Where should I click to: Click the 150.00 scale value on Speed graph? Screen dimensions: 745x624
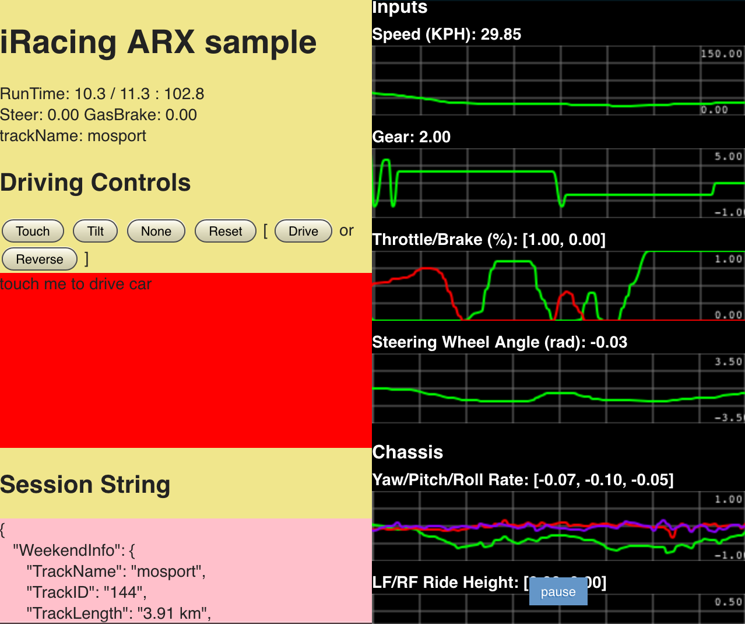722,54
